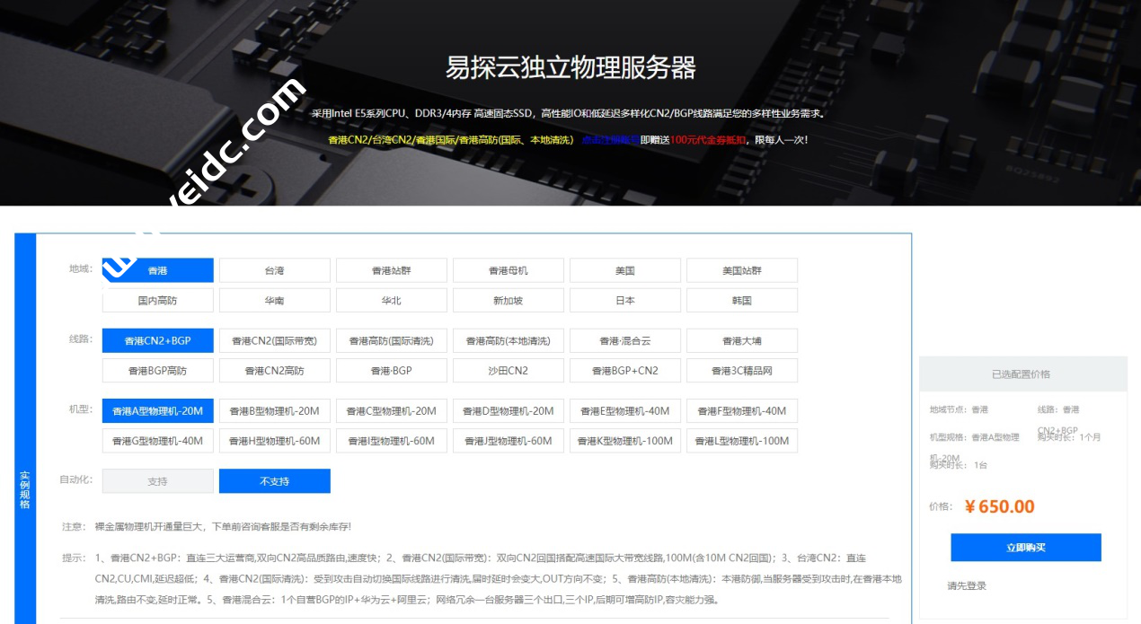The image size is (1141, 624).
Task: Select the 香港母机 region
Action: (x=509, y=269)
